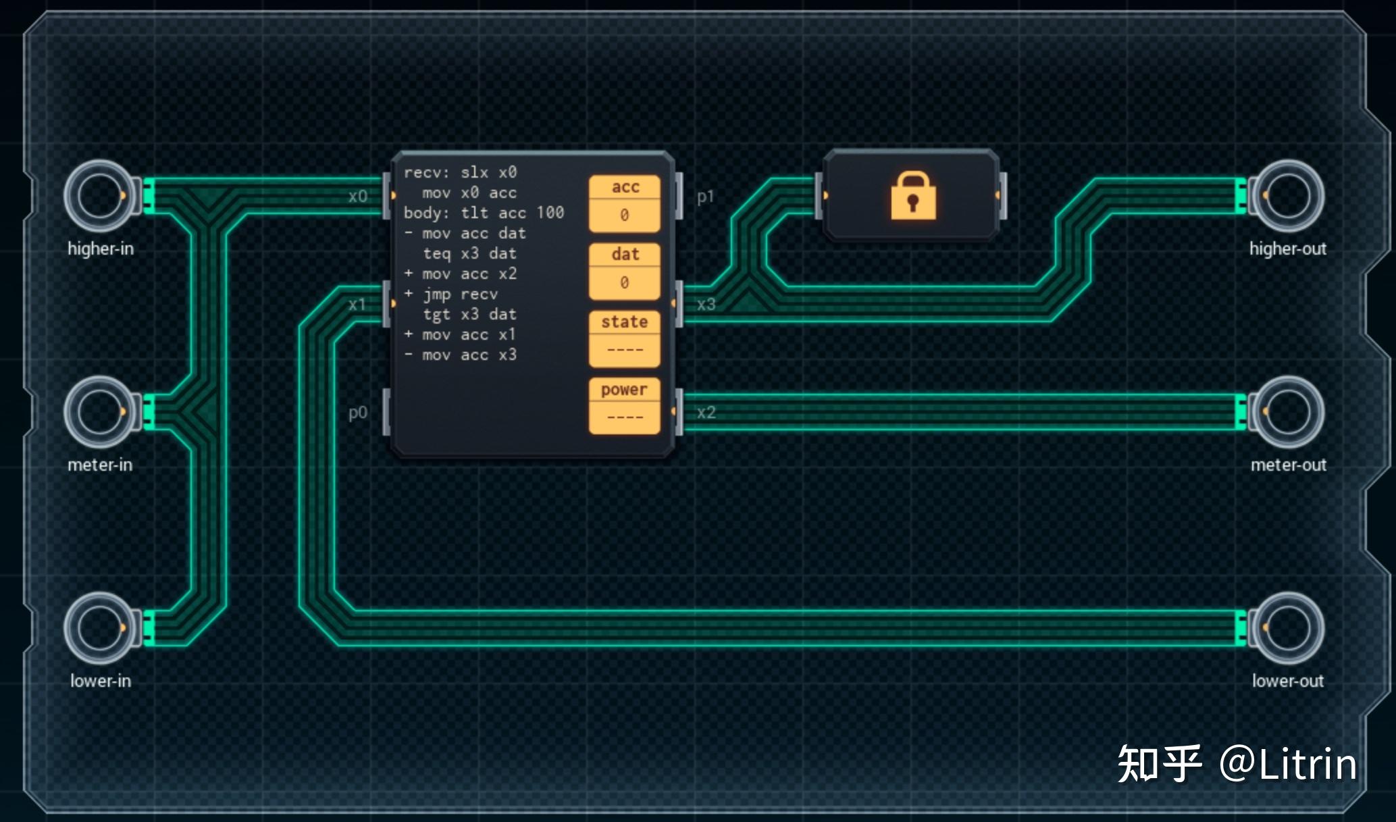The image size is (1396, 822).
Task: Click the higher-in label
Action: pos(101,249)
